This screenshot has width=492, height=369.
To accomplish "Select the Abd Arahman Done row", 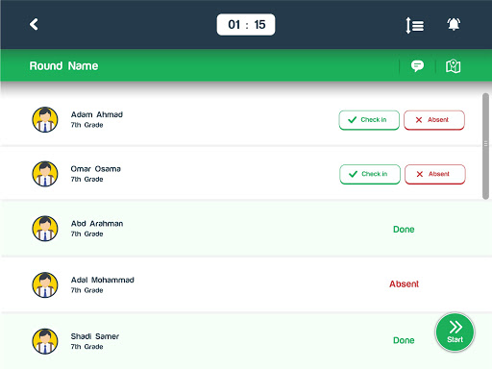I will tap(246, 229).
